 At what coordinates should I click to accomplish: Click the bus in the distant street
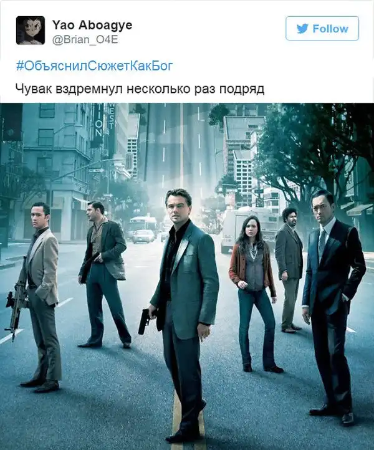141,228
